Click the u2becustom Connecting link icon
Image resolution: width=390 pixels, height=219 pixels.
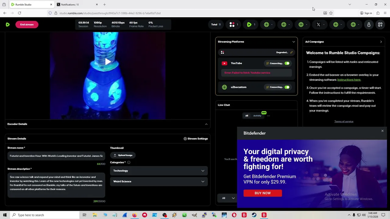click(268, 87)
